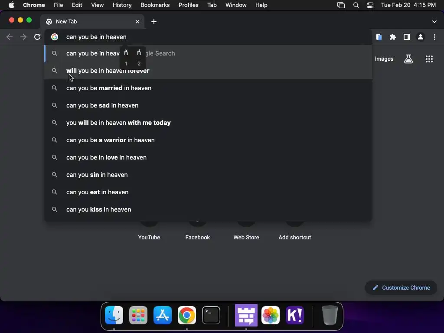
Task: Click the new tab plus button
Action: pyautogui.click(x=154, y=22)
